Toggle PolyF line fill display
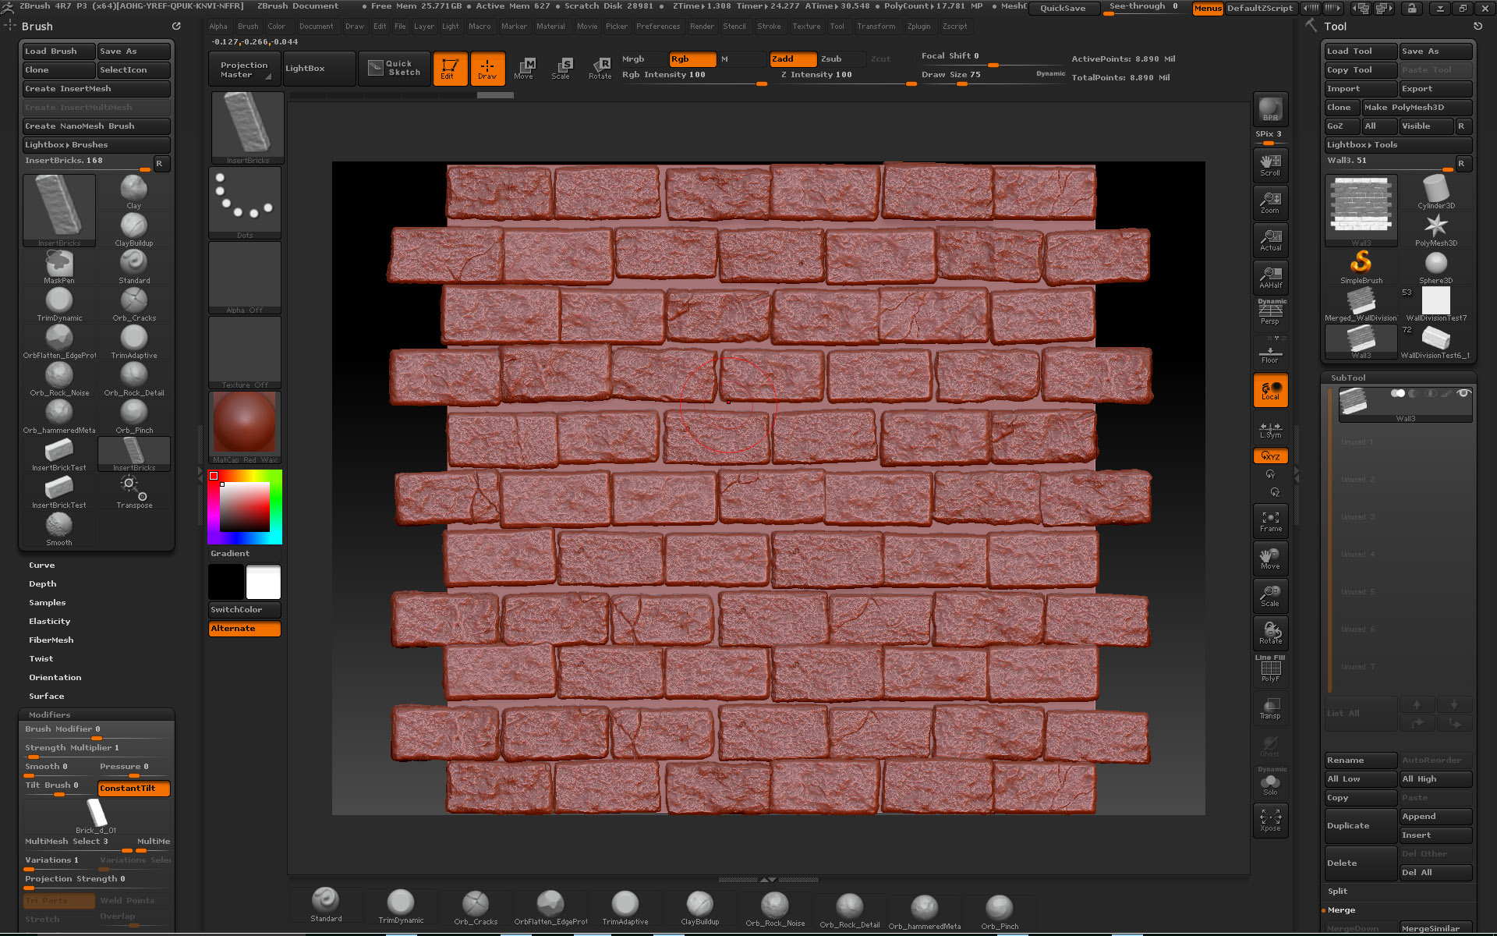Viewport: 1497px width, 936px height. click(x=1270, y=671)
